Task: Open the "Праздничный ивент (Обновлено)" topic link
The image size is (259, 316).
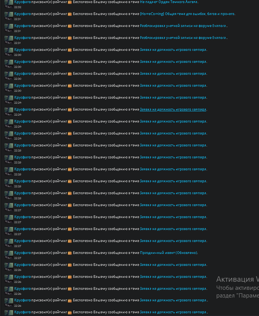Action: [168, 253]
